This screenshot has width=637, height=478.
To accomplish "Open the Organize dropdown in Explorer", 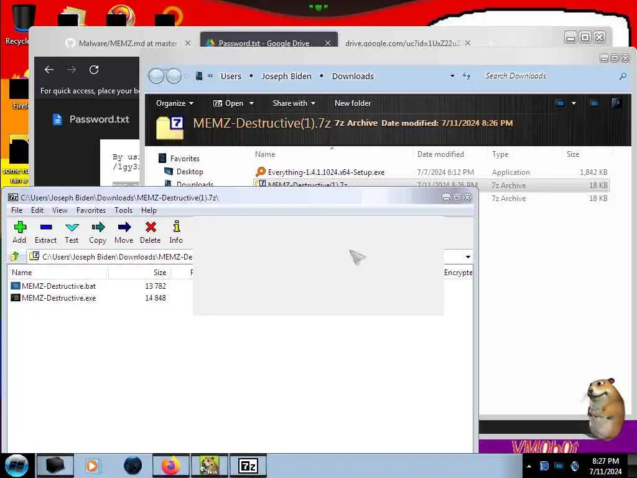I will pyautogui.click(x=175, y=103).
